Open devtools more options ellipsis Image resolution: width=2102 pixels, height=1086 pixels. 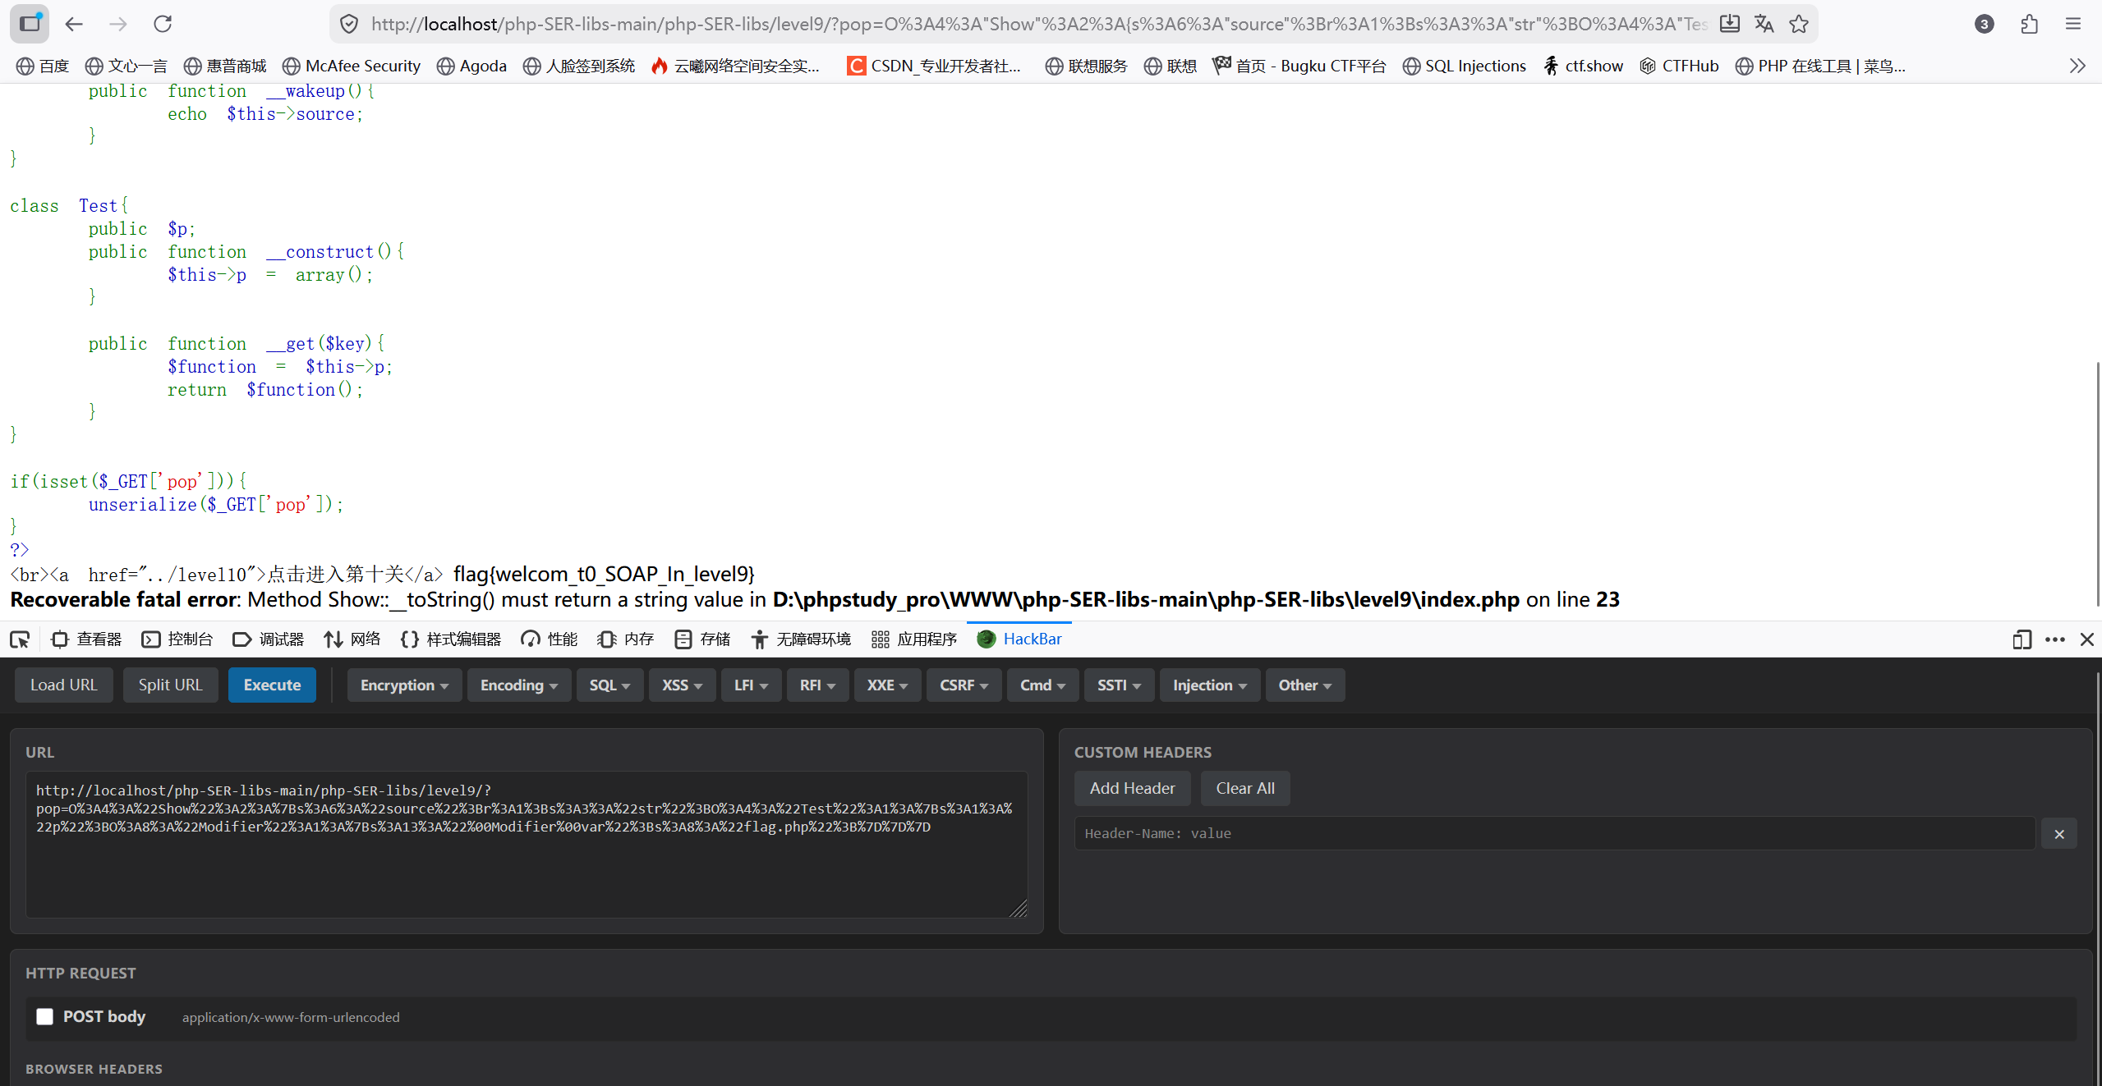[x=2055, y=639]
